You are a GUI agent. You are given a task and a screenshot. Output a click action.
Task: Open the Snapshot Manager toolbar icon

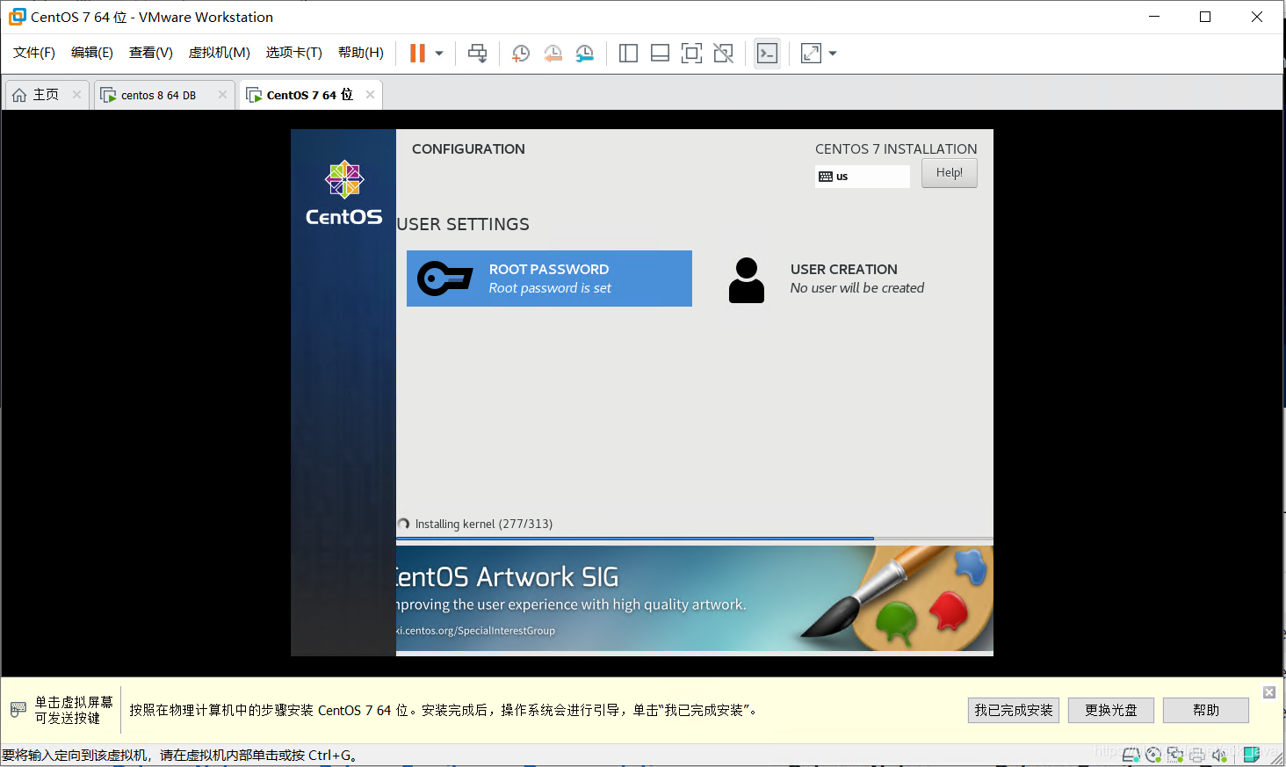(584, 53)
